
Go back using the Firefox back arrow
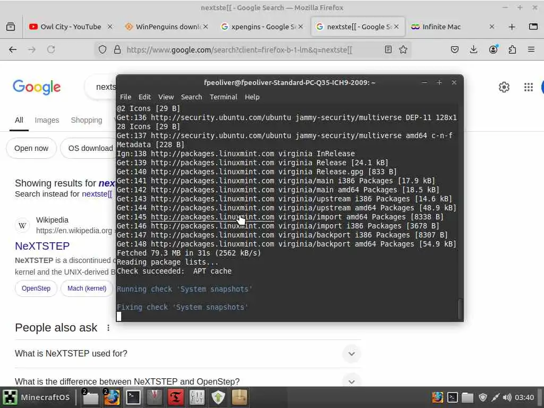(x=13, y=49)
